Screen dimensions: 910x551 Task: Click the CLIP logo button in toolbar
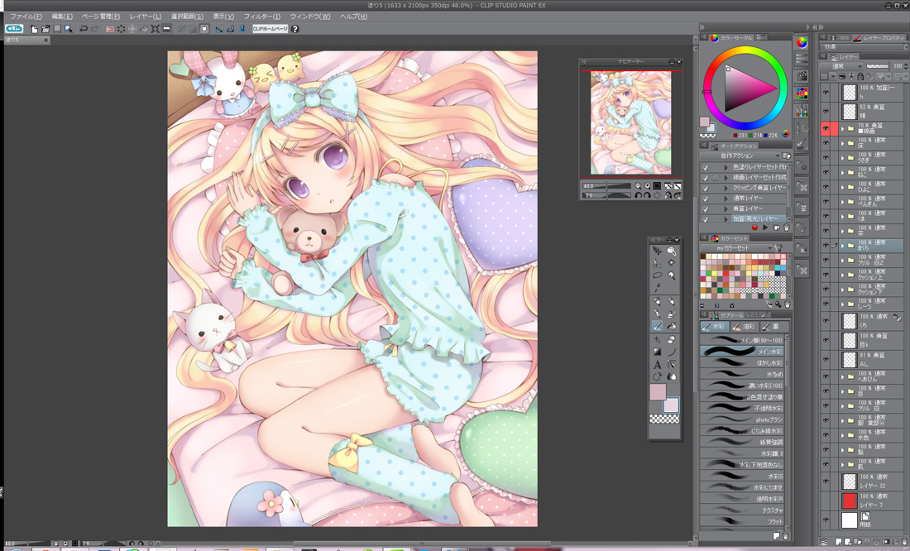click(x=14, y=28)
